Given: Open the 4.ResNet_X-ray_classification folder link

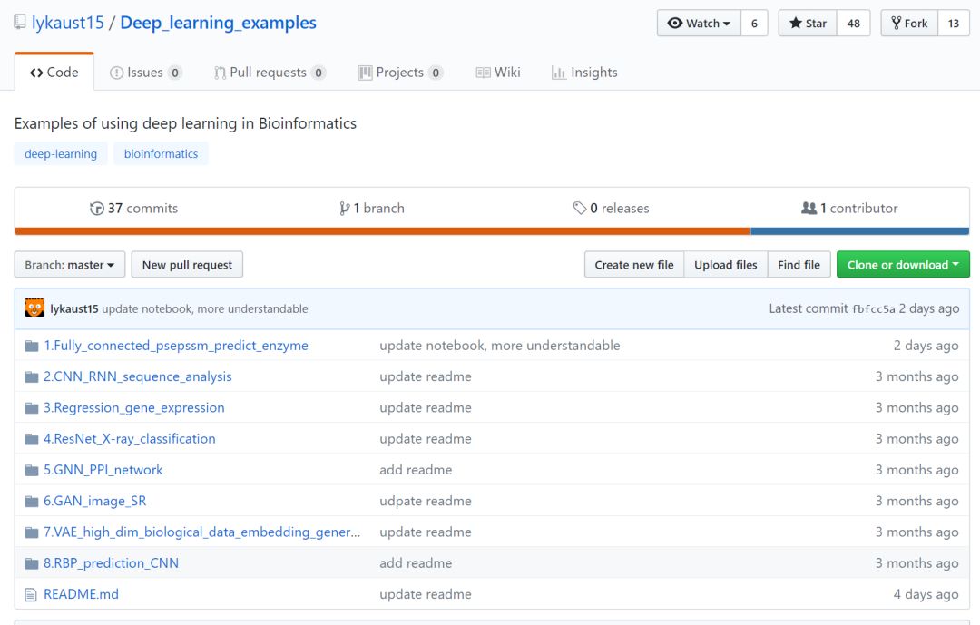Looking at the screenshot, I should 130,439.
